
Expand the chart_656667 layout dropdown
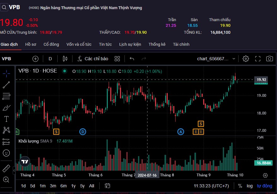pos(234,59)
